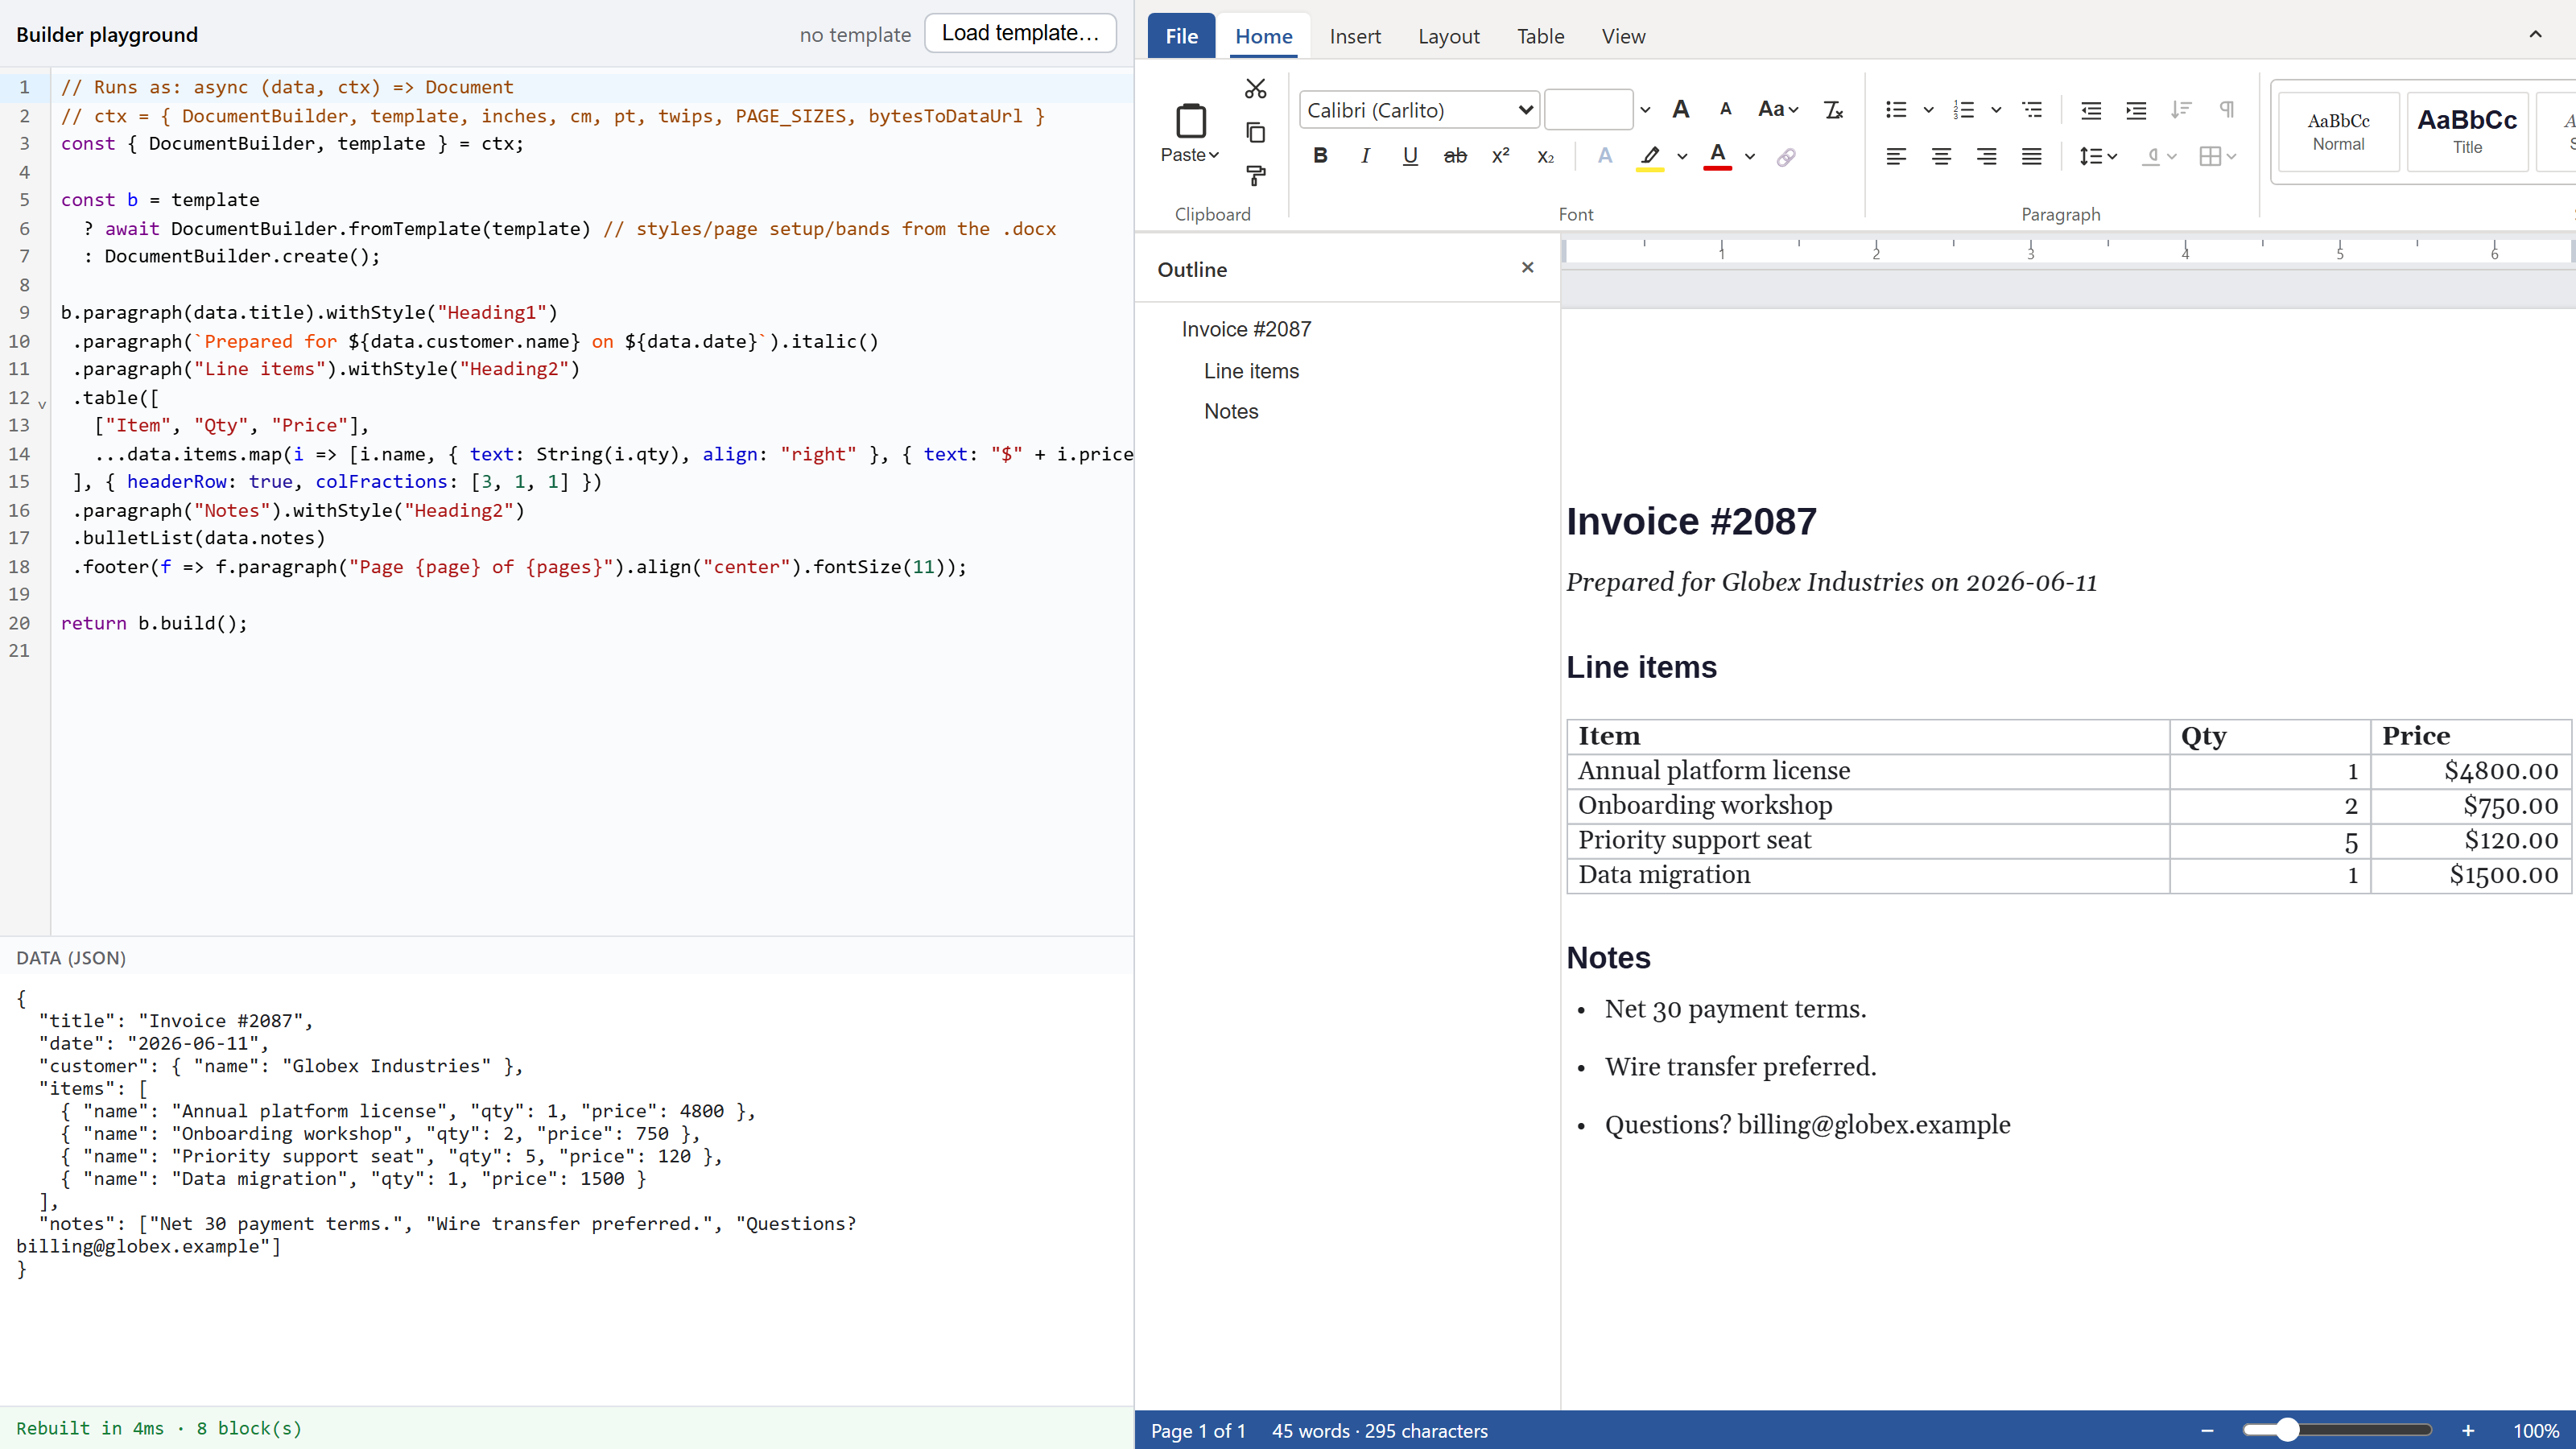Click the Insert Hyperlink chain icon
Viewport: 2576px width, 1449px height.
coord(1785,157)
